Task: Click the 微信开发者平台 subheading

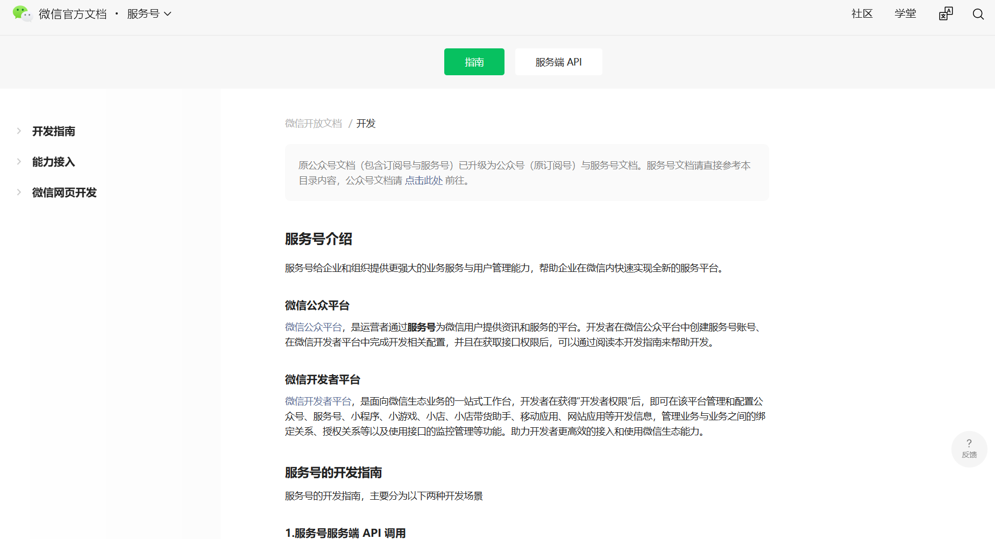Action: pyautogui.click(x=323, y=380)
